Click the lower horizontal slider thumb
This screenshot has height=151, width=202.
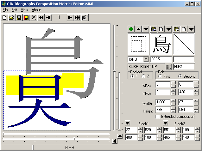pos(74,139)
